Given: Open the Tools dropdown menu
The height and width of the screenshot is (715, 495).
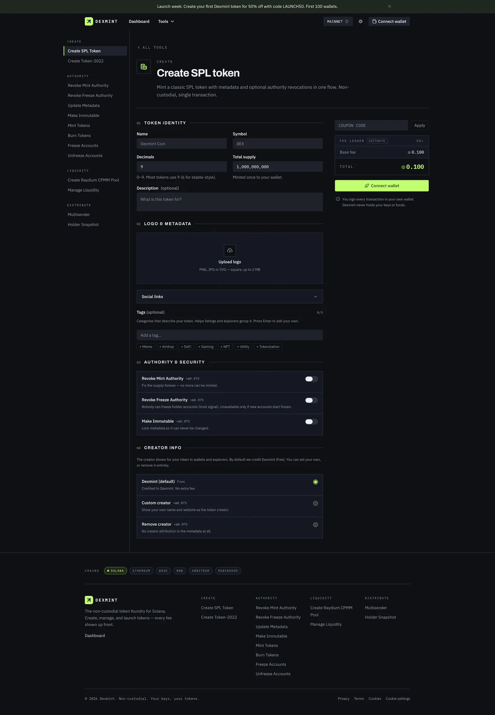Looking at the screenshot, I should tap(166, 21).
